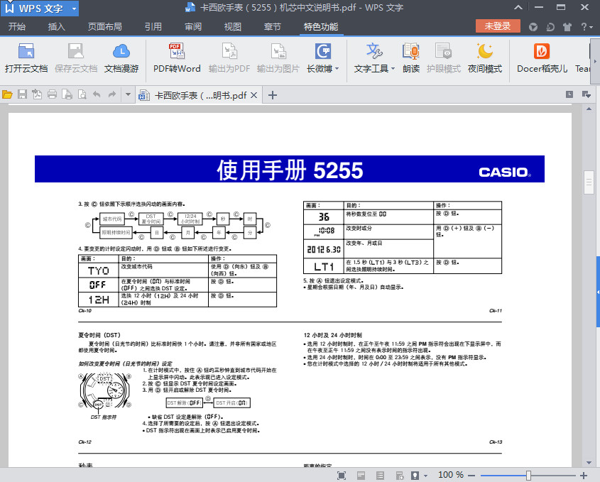Click Save cloud document (保存云文档) icon

click(75, 51)
